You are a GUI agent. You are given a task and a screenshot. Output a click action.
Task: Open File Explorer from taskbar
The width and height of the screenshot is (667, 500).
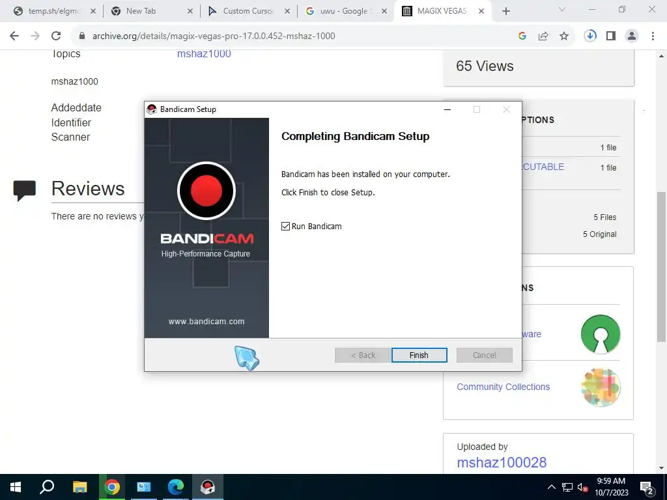[x=79, y=487]
